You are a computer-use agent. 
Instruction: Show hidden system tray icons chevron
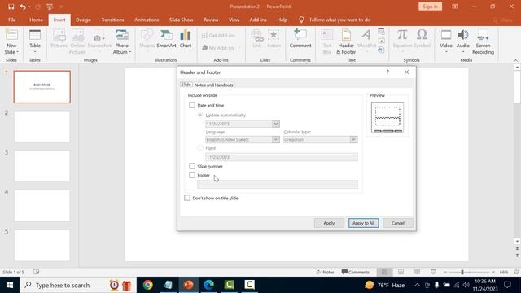pos(417,285)
